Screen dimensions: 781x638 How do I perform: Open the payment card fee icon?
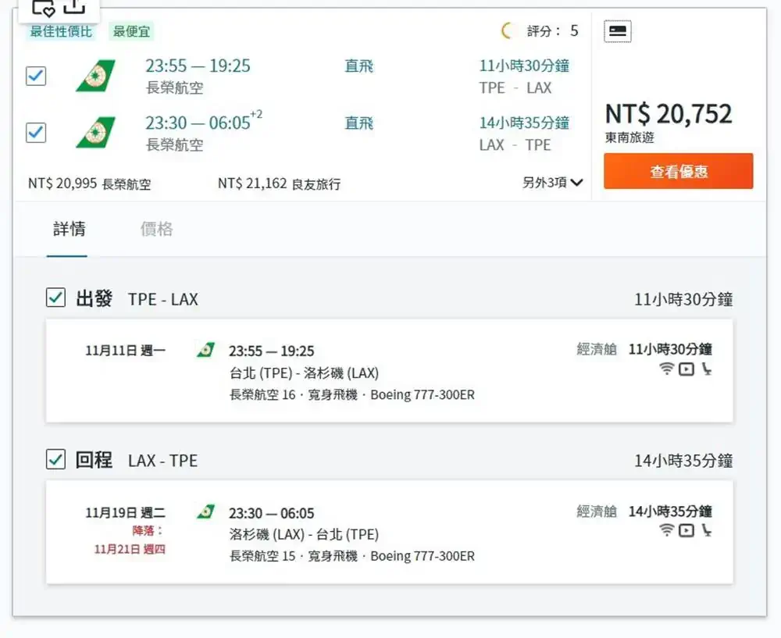click(618, 31)
